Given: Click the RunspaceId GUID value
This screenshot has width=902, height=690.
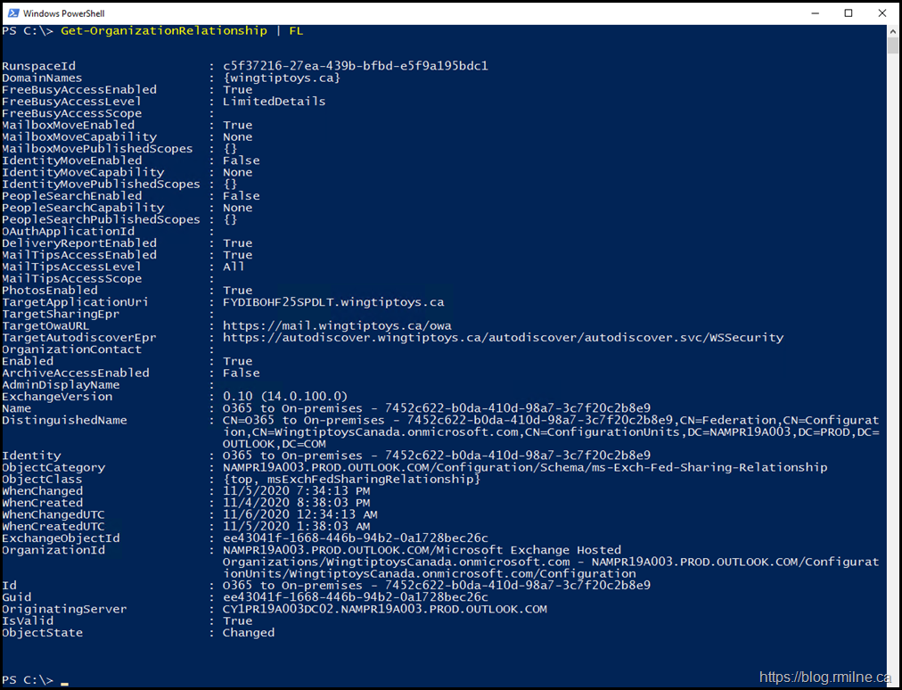Looking at the screenshot, I should (x=355, y=66).
